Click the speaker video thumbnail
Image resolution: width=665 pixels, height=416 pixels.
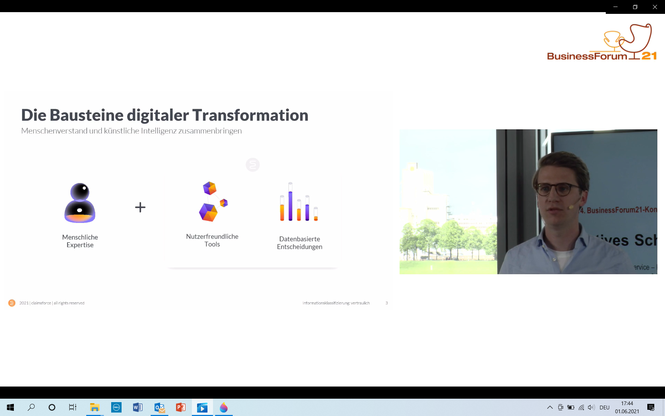pos(528,202)
